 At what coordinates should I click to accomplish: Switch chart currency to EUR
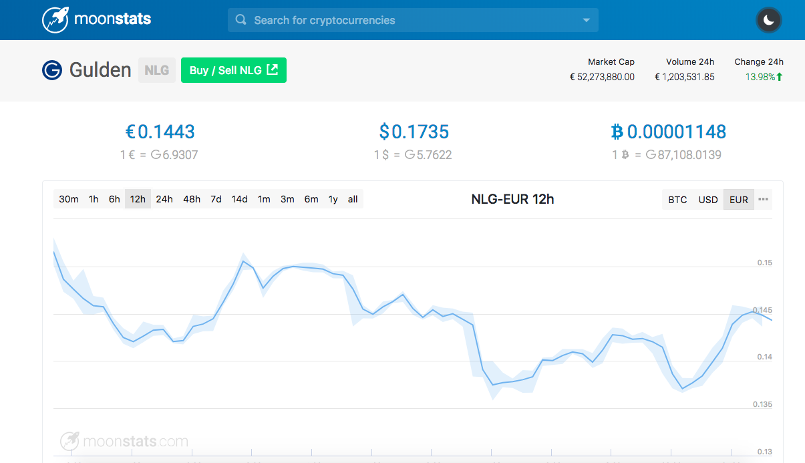tap(739, 200)
